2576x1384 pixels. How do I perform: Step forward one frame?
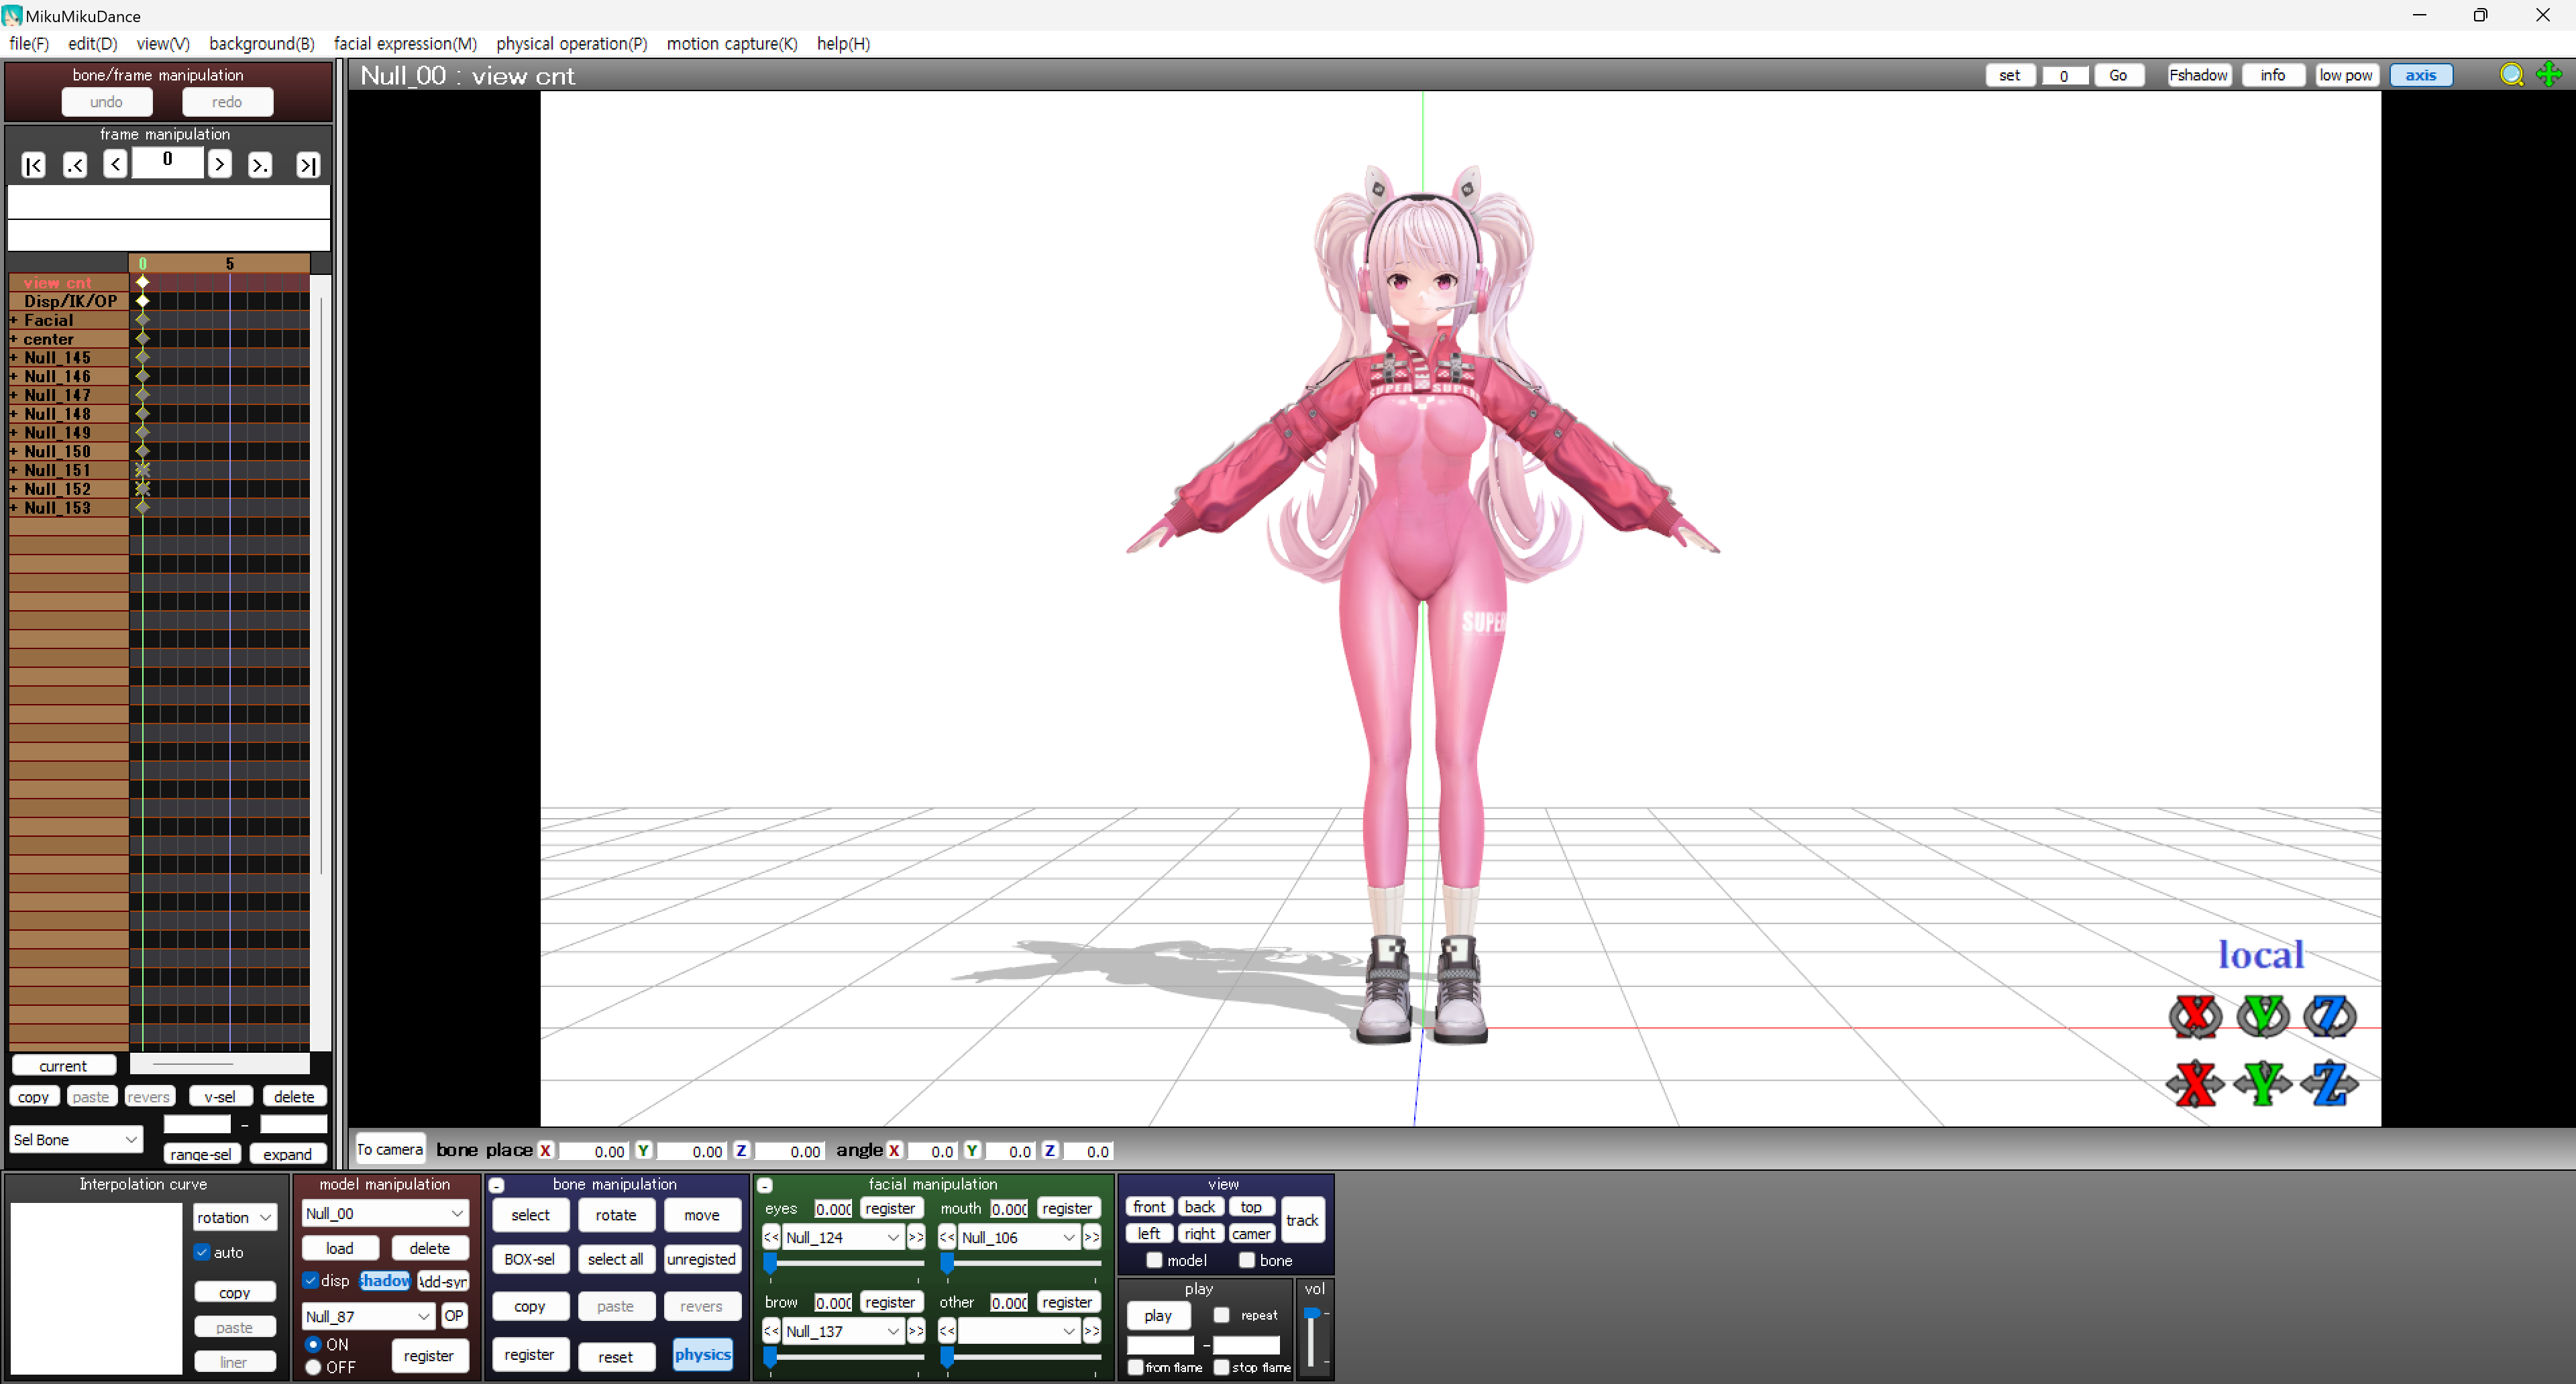pos(219,165)
